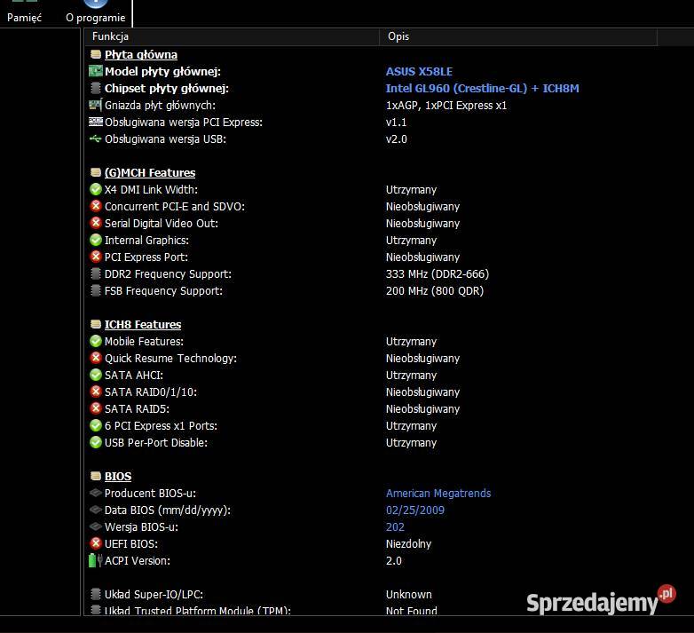Click the red cross icon for Concurrent PCI-E and SDVO
This screenshot has height=633, width=694.
pyautogui.click(x=96, y=206)
